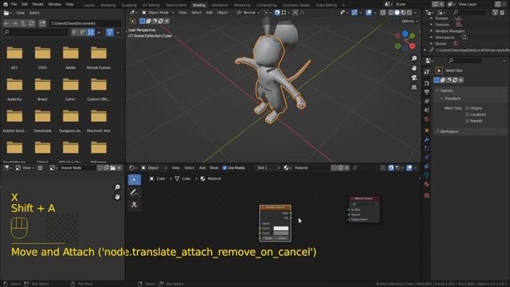Click the file browser search field
The width and height of the screenshot is (510, 287).
pyautogui.click(x=35, y=32)
